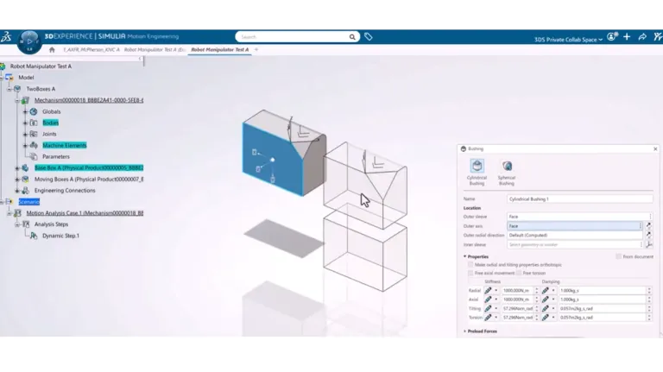
Task: Click the Joints node icon
Action: click(x=34, y=134)
